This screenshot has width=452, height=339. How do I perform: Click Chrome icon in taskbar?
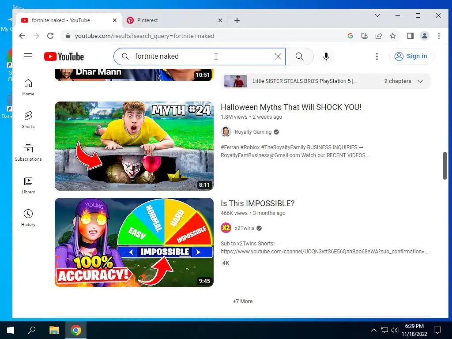[x=76, y=330]
